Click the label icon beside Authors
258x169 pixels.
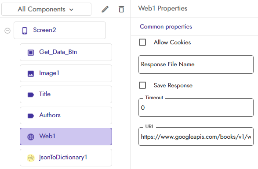pos(31,116)
